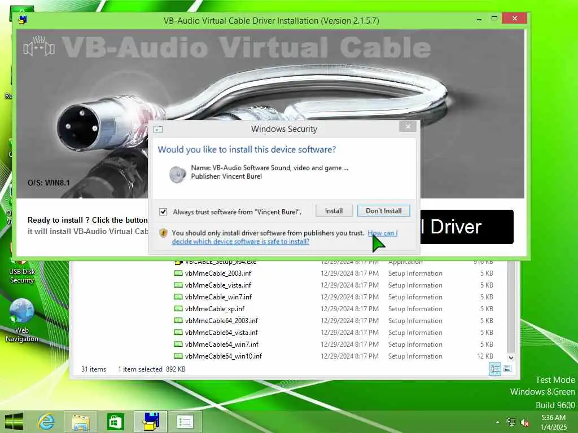
Task: Open the how-to-decide safe software link
Action: click(x=284, y=237)
